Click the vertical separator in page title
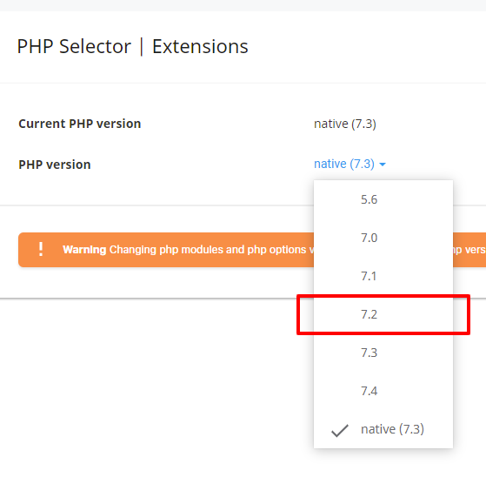486x484 pixels. pyautogui.click(x=142, y=46)
